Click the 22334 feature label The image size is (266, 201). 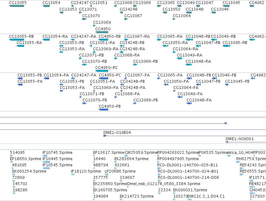click(x=164, y=190)
